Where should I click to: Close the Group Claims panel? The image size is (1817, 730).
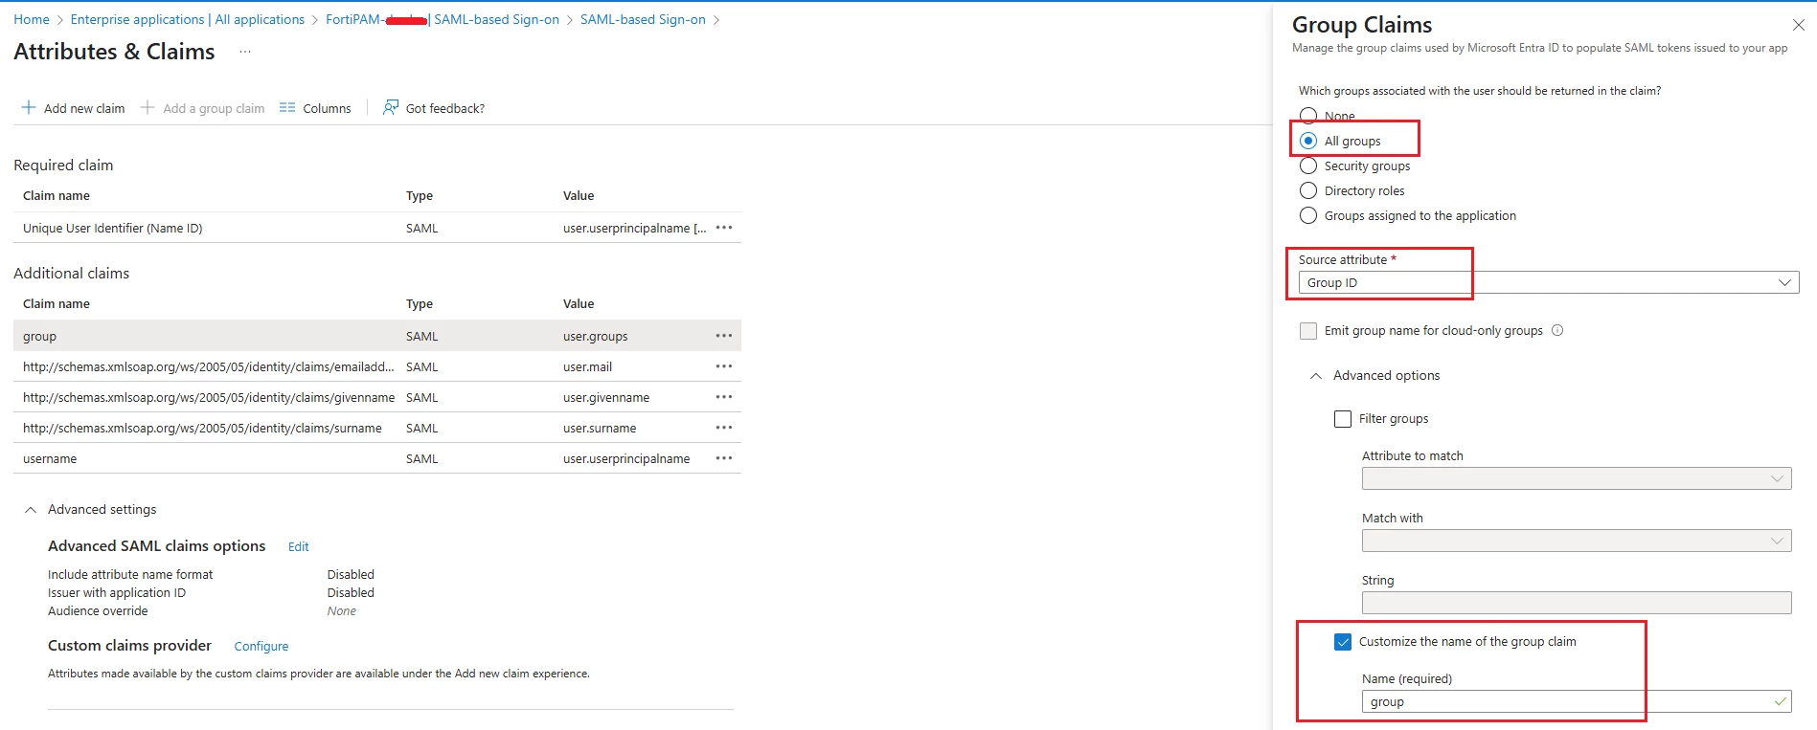tap(1798, 25)
